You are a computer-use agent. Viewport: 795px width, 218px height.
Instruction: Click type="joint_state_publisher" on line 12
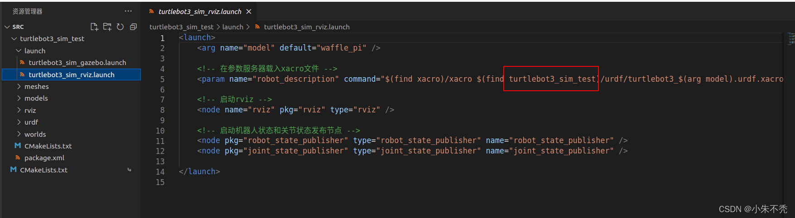[x=417, y=151]
